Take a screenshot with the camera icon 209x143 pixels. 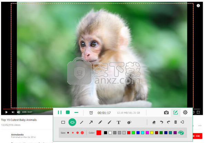(x=166, y=112)
